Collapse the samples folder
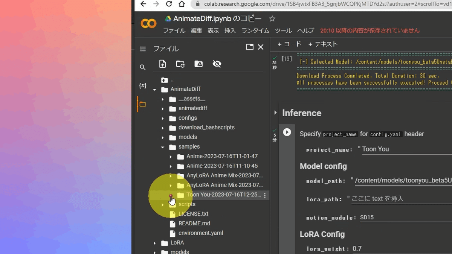Image resolution: width=452 pixels, height=254 pixels. click(163, 147)
